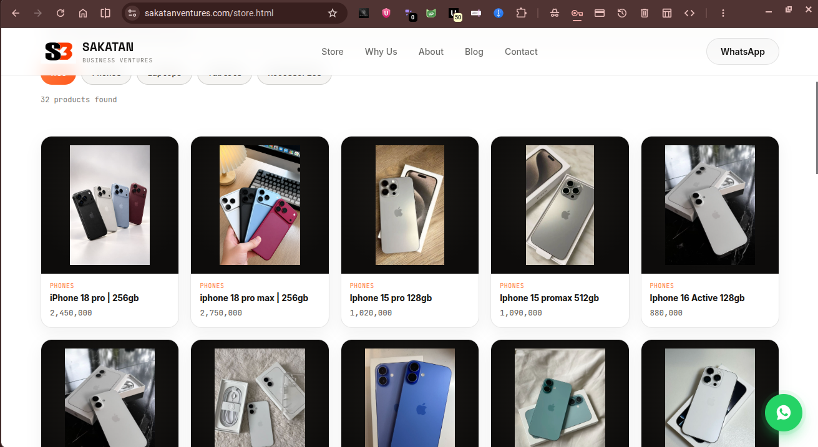The width and height of the screenshot is (818, 447).
Task: Go back to the previous page
Action: pyautogui.click(x=16, y=13)
